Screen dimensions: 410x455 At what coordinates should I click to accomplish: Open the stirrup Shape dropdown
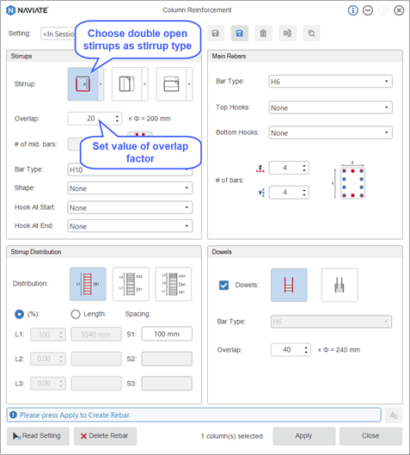130,188
